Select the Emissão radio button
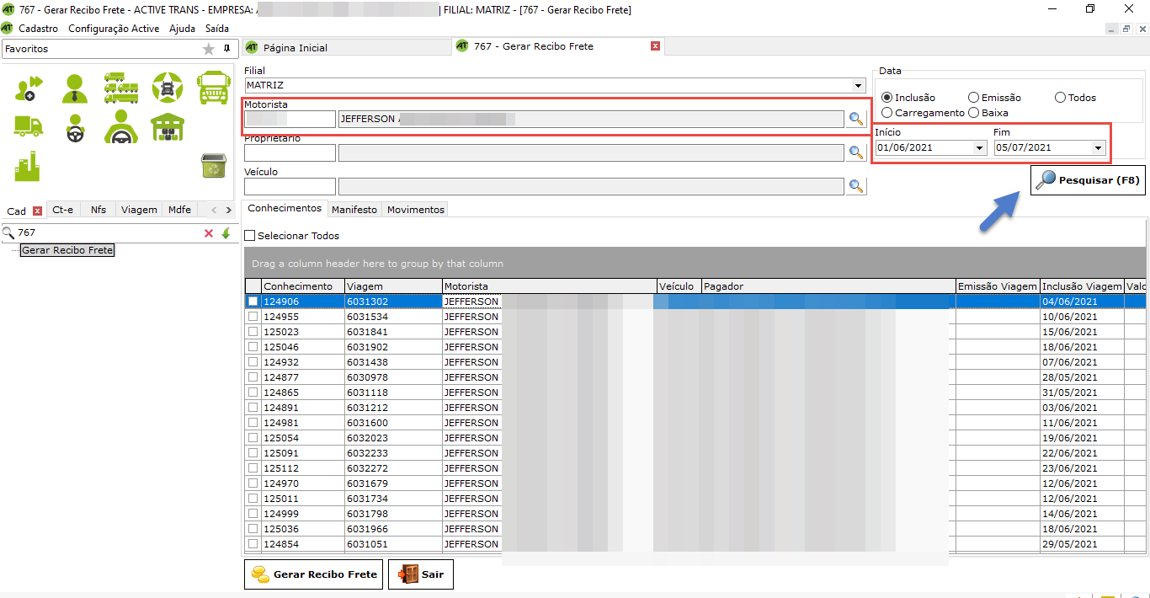This screenshot has height=598, width=1150. (x=974, y=98)
